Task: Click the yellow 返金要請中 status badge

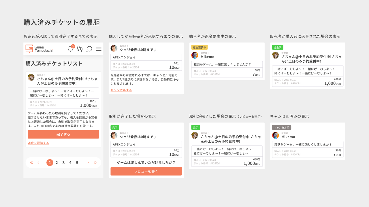Action: point(199,47)
